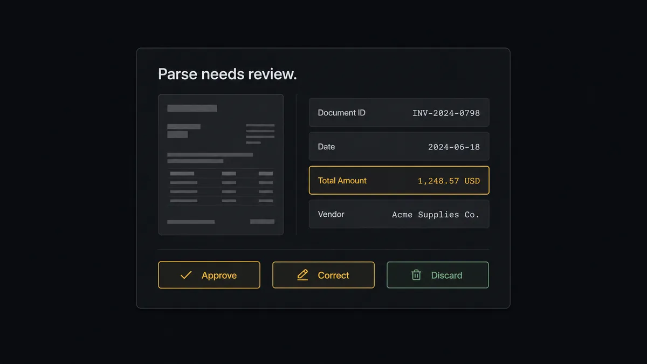Screen dimensions: 647x364
Task: Click the pencil icon on Correct
Action: point(303,275)
